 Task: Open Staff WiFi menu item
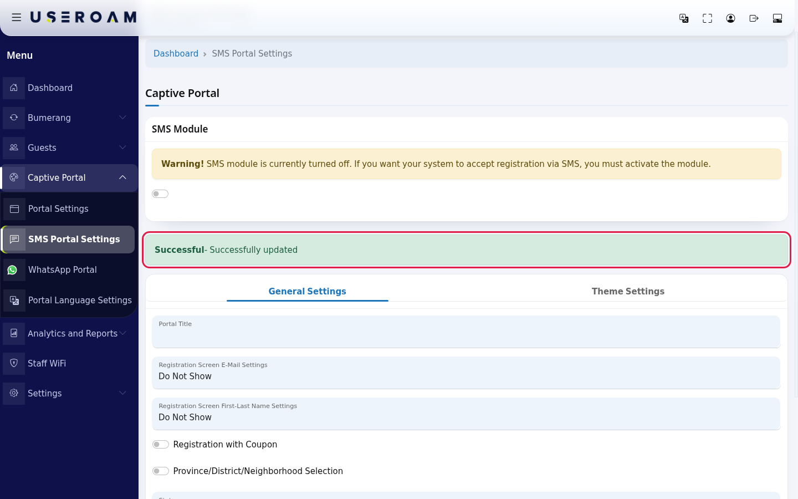69,363
